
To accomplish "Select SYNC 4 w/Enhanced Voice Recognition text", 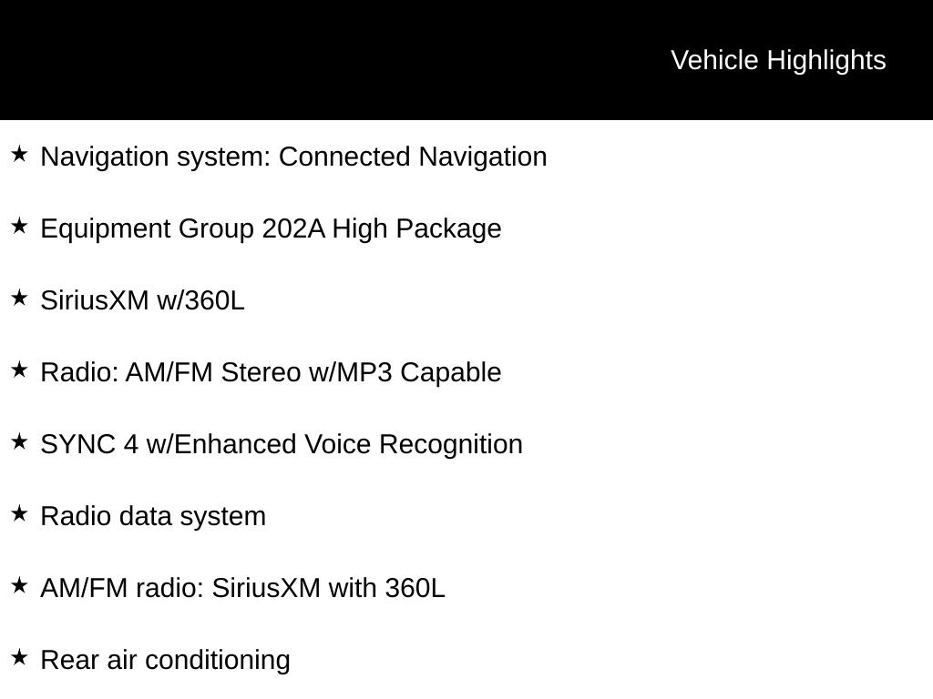I will 282,444.
